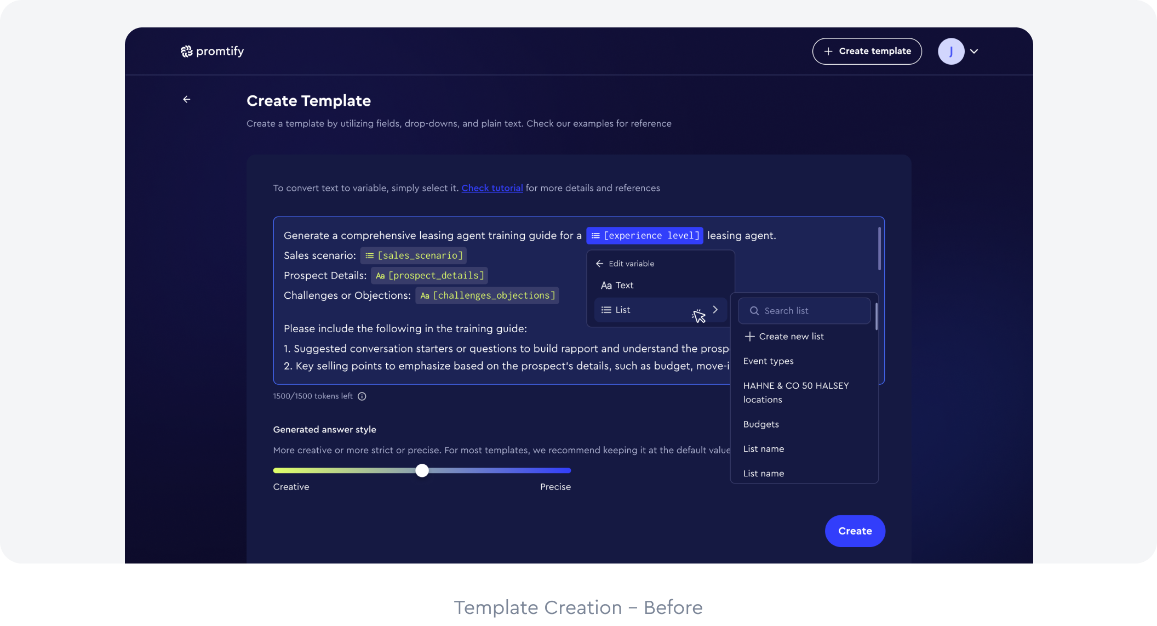1157x626 pixels.
Task: Click back arrow in Edit variable popup
Action: (600, 264)
